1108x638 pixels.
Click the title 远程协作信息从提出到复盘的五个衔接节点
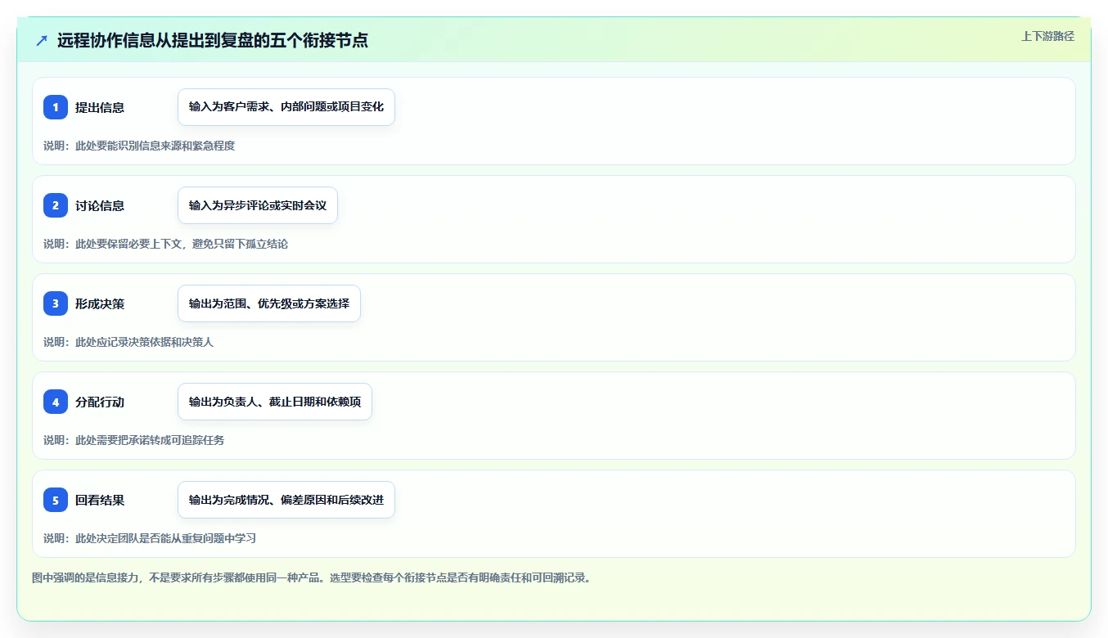click(213, 41)
